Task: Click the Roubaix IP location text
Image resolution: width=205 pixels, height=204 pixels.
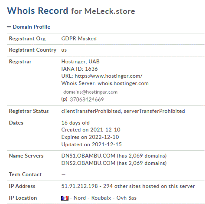Action: (101, 198)
